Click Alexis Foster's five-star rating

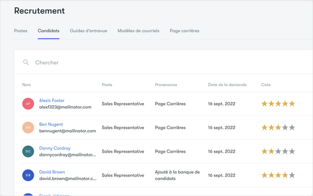[278, 104]
